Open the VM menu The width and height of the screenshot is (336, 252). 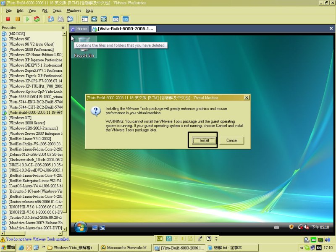tap(45, 10)
